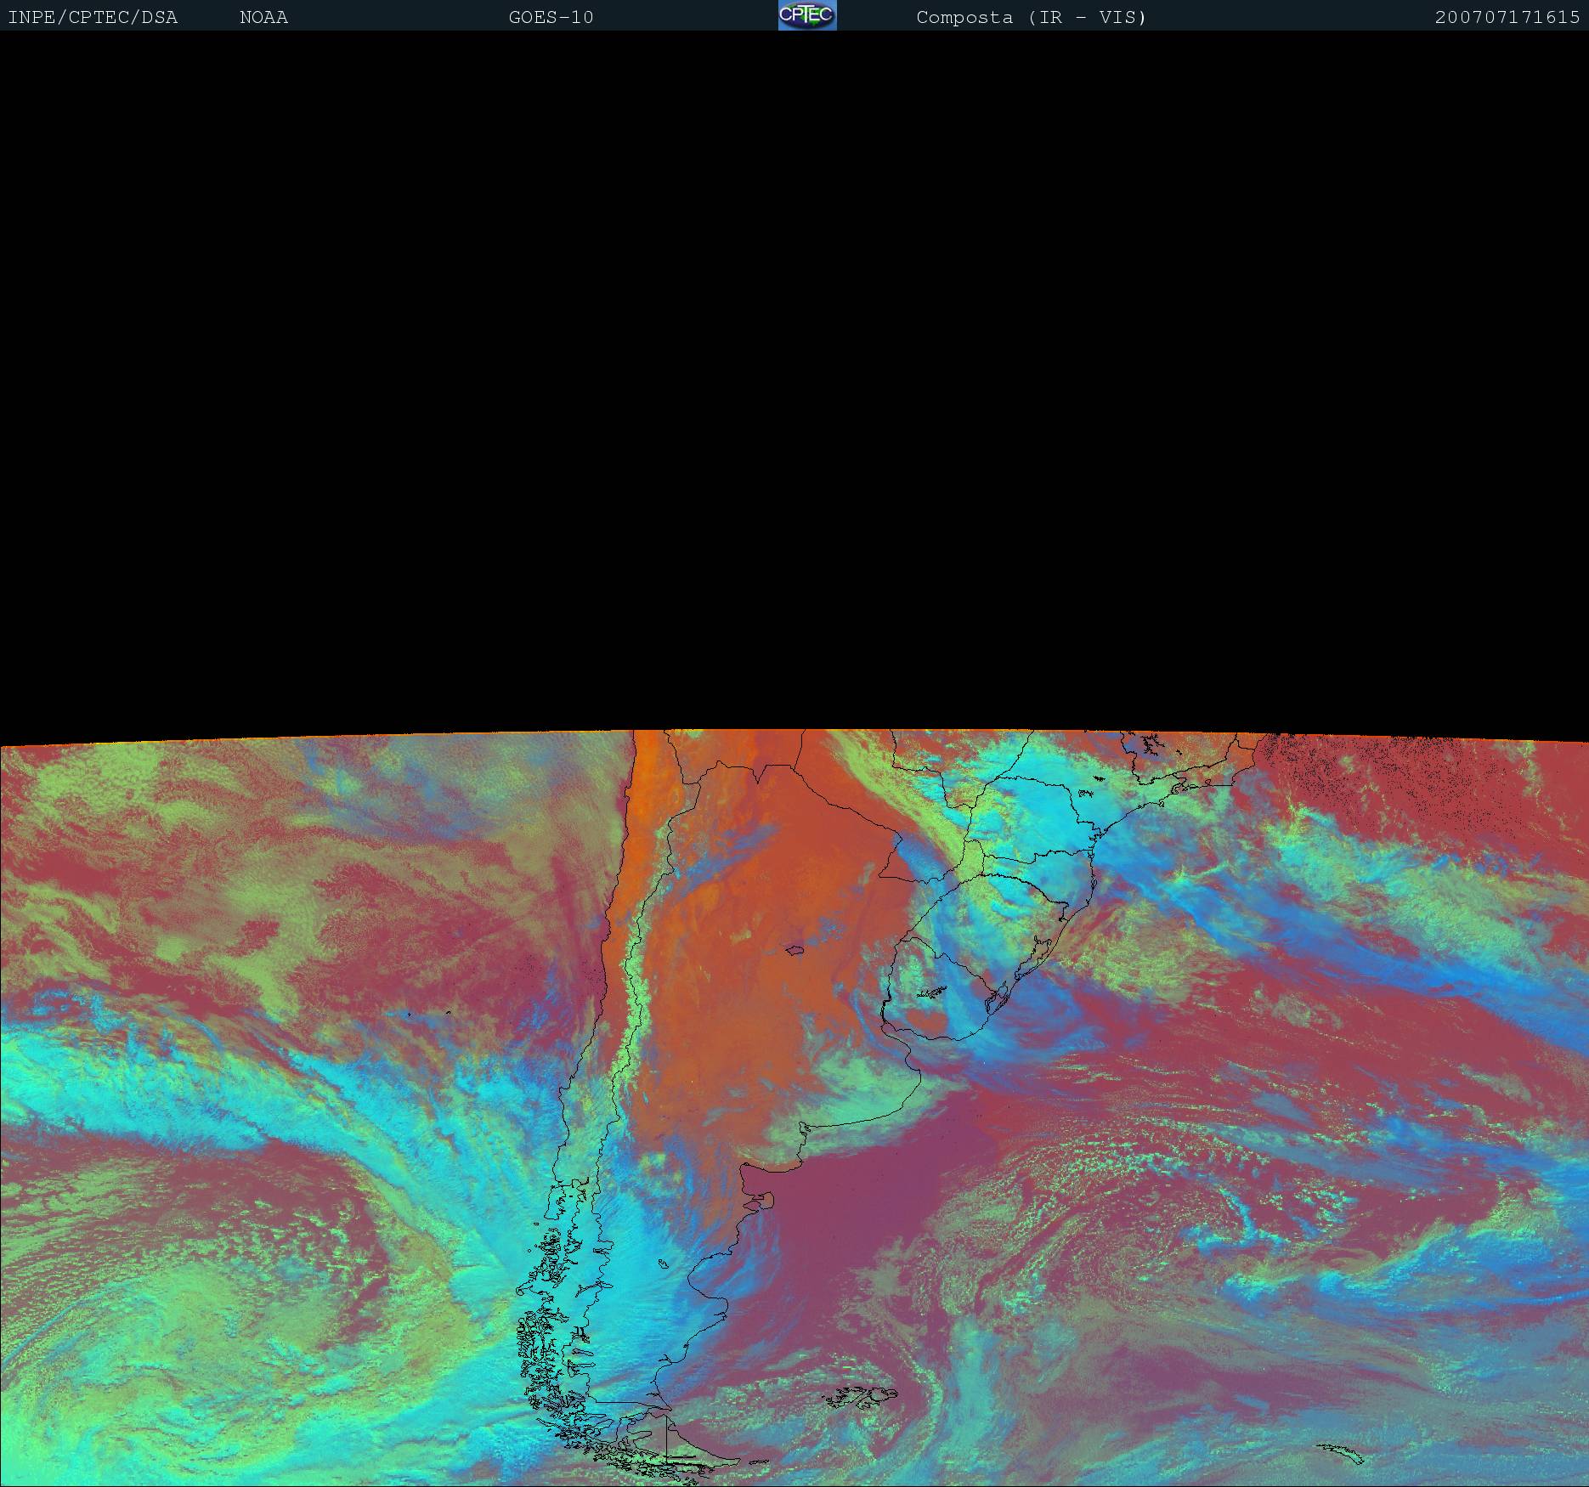This screenshot has width=1589, height=1487.
Task: Select the 200707171615 timestamp
Action: pyautogui.click(x=1507, y=17)
